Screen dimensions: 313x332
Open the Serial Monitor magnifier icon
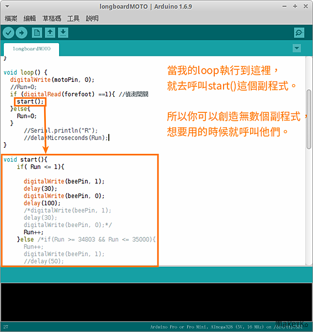[x=299, y=33]
